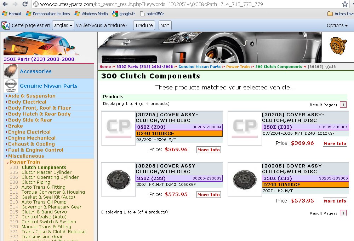Open the Hotmail bookmark
354x241 pixels.
(12, 14)
